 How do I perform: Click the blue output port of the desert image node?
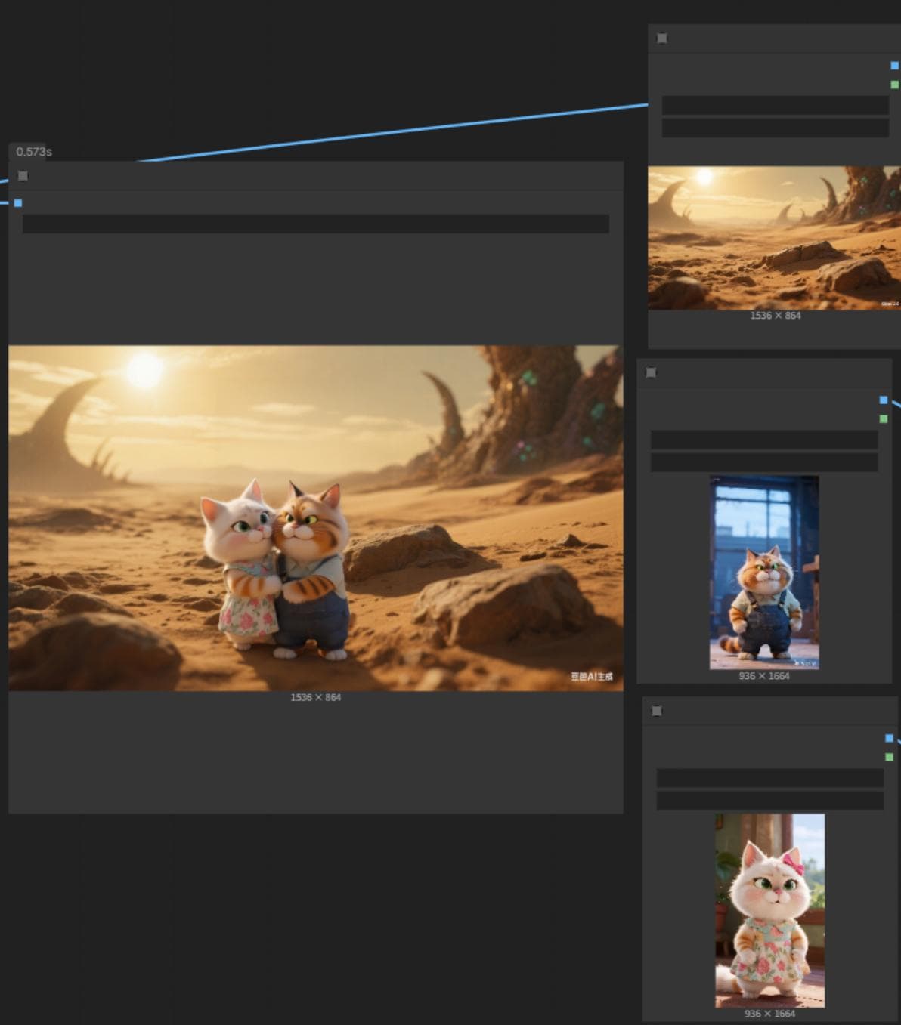pos(895,66)
